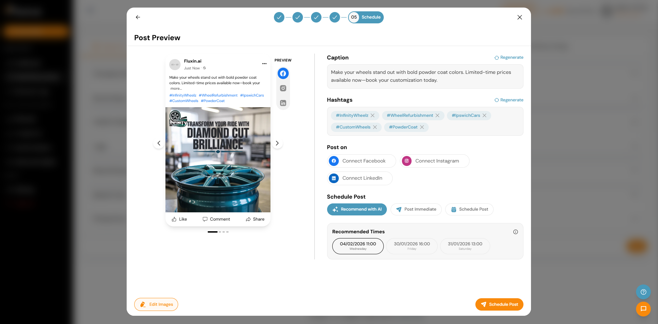
Task: Advance carousel with the right chevron
Action: point(277,143)
